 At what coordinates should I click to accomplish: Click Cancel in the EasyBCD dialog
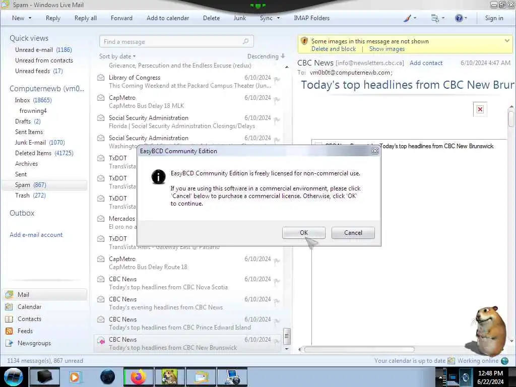pos(353,233)
